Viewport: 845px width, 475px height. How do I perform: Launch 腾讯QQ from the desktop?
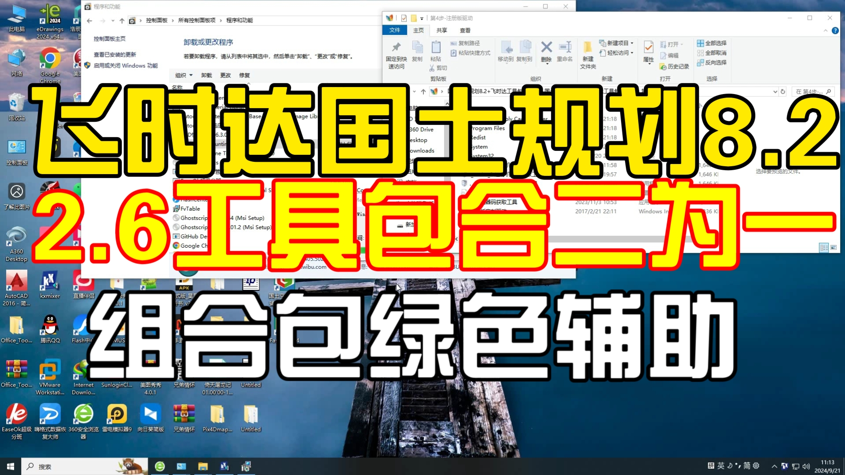coord(50,329)
